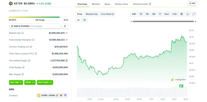The width and height of the screenshot is (207, 102).
Task: Open Circulating Supply label info icon
Action: (x=29, y=60)
